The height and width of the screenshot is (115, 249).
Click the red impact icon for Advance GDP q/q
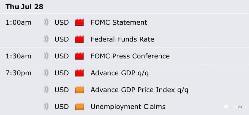[x=79, y=73]
